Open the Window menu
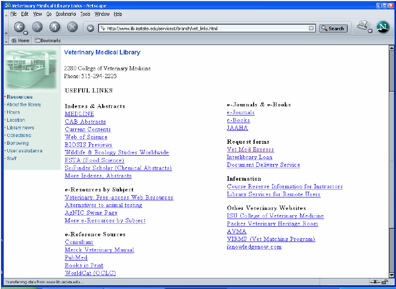The height and width of the screenshot is (289, 396). click(x=102, y=14)
